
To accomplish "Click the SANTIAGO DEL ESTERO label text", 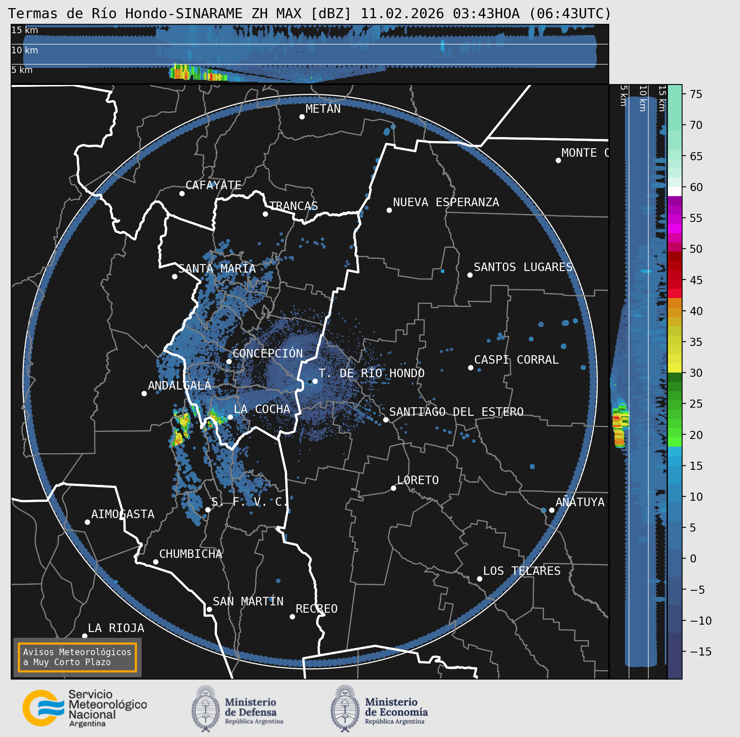I will click(456, 412).
